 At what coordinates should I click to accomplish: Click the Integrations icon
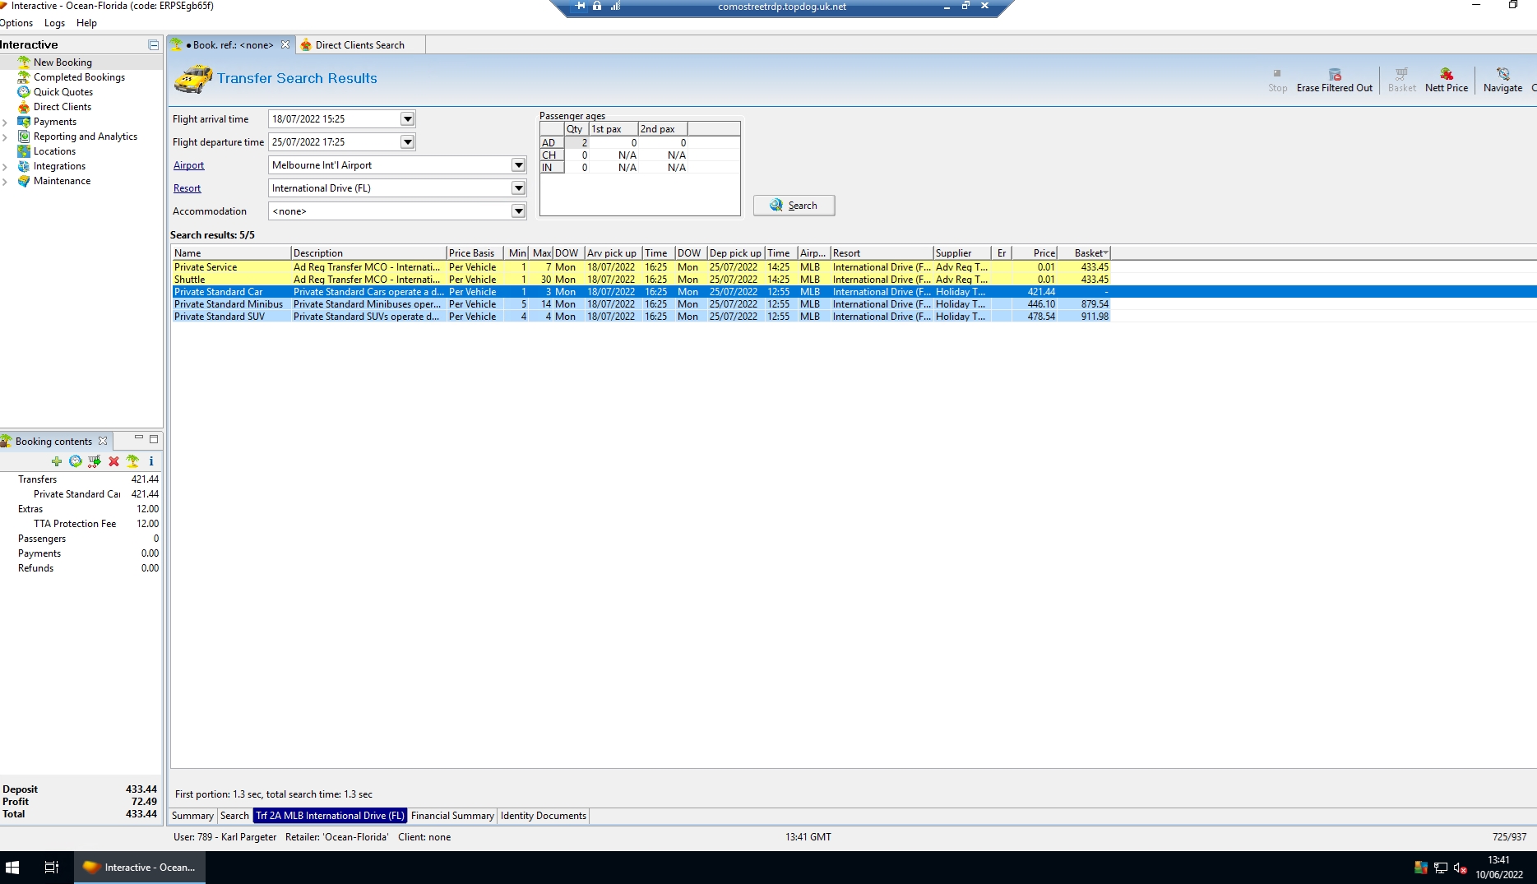[x=24, y=166]
